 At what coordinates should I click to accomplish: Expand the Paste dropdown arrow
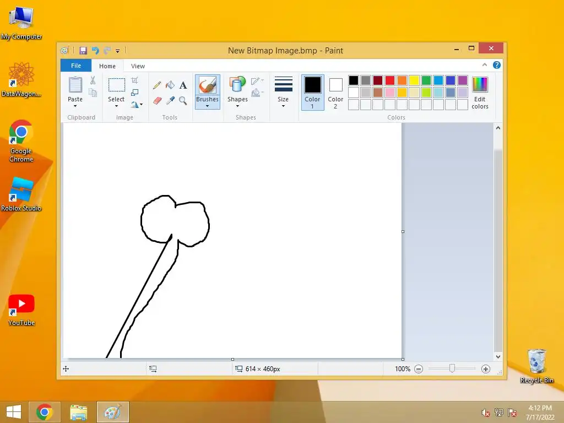pos(75,106)
